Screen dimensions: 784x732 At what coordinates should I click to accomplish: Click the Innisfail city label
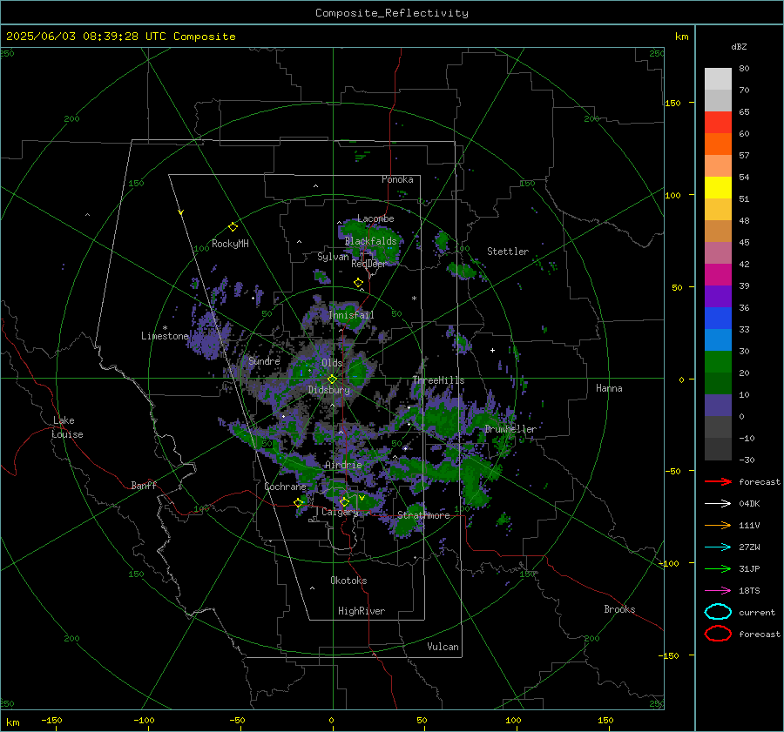tap(351, 315)
